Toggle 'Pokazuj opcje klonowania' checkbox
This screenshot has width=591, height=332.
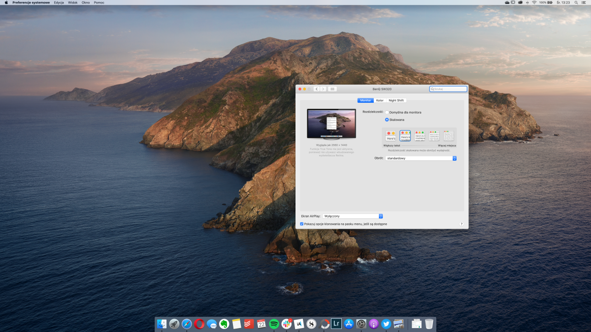click(x=302, y=224)
